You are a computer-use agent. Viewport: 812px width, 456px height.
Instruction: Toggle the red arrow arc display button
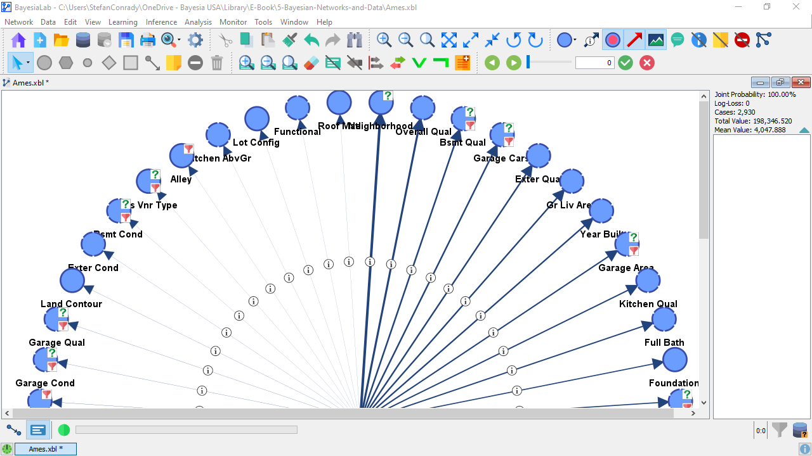(x=634, y=41)
